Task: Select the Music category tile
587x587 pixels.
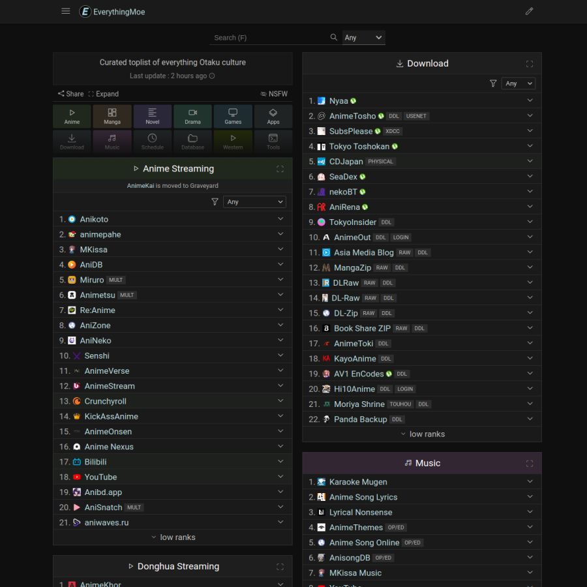Action: pos(112,142)
